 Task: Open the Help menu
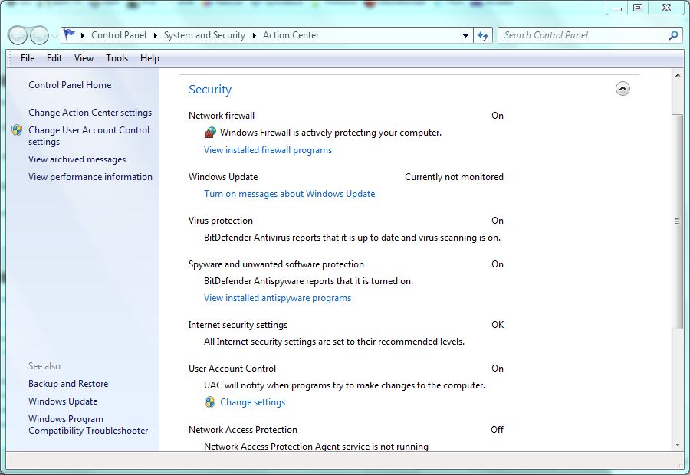point(149,58)
